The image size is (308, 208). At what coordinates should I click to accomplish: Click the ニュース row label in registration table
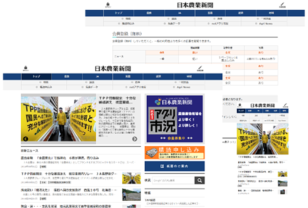point(119,56)
